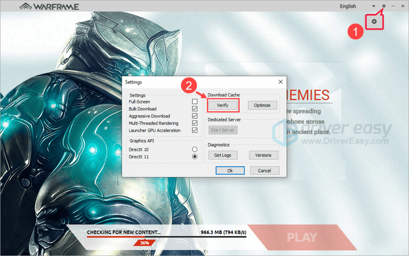Select the DirectX 11 radio button
The height and width of the screenshot is (256, 409).
[195, 157]
